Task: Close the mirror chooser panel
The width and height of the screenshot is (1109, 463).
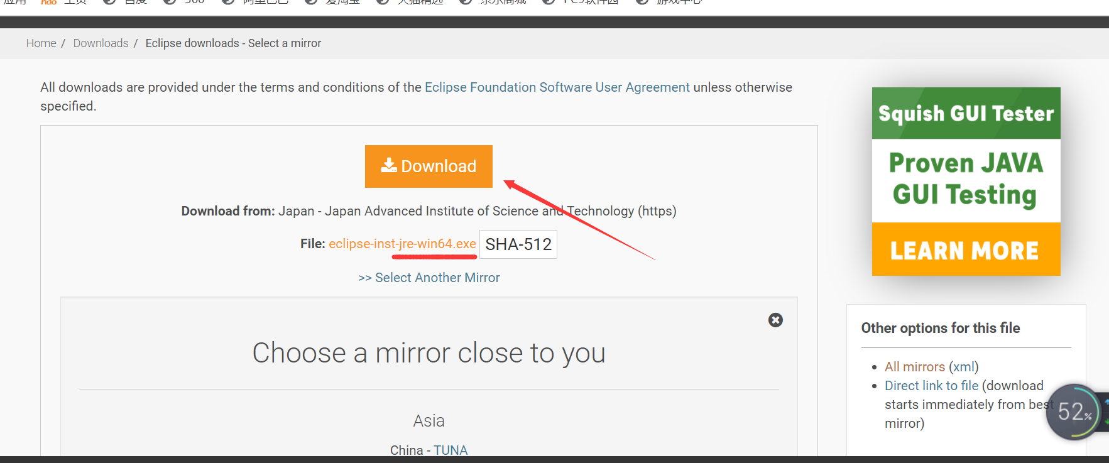Action: click(x=775, y=320)
